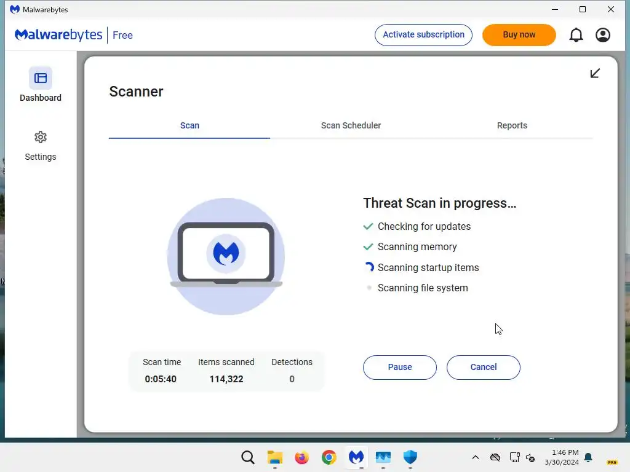Switch to the Scan Scheduler tab
630x472 pixels.
[x=351, y=125]
